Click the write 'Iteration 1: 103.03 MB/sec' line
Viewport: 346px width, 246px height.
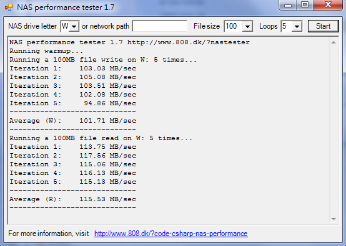72,69
